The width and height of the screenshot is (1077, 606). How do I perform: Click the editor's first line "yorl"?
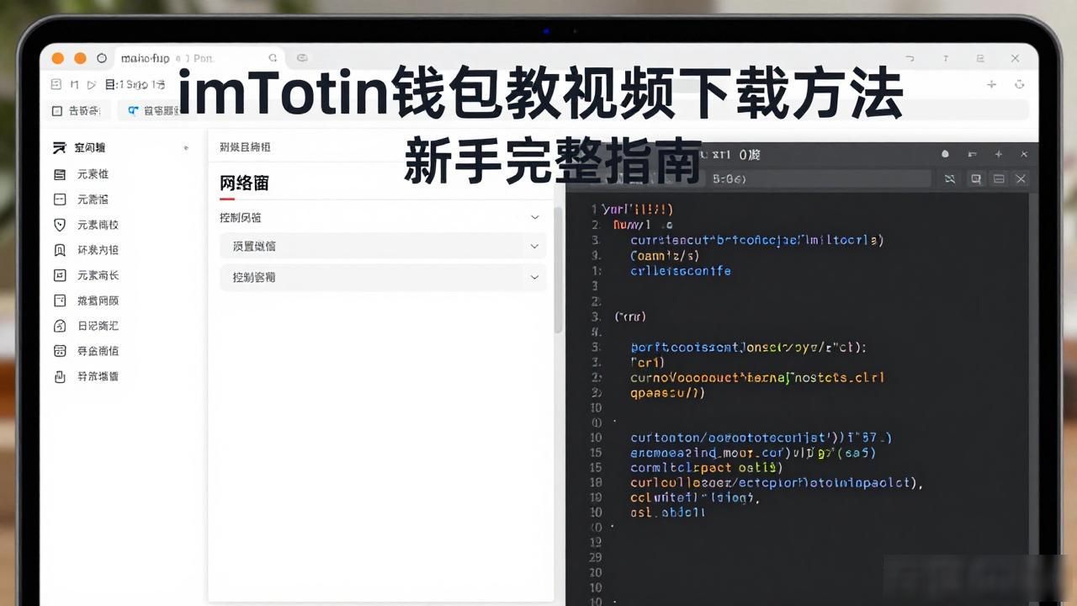pos(638,209)
